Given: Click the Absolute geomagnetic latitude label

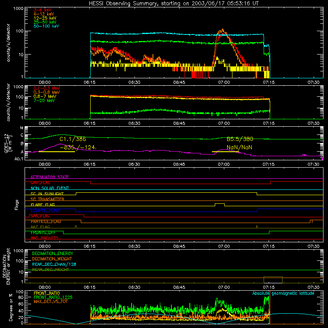Looking at the screenshot, I should click(x=283, y=293).
